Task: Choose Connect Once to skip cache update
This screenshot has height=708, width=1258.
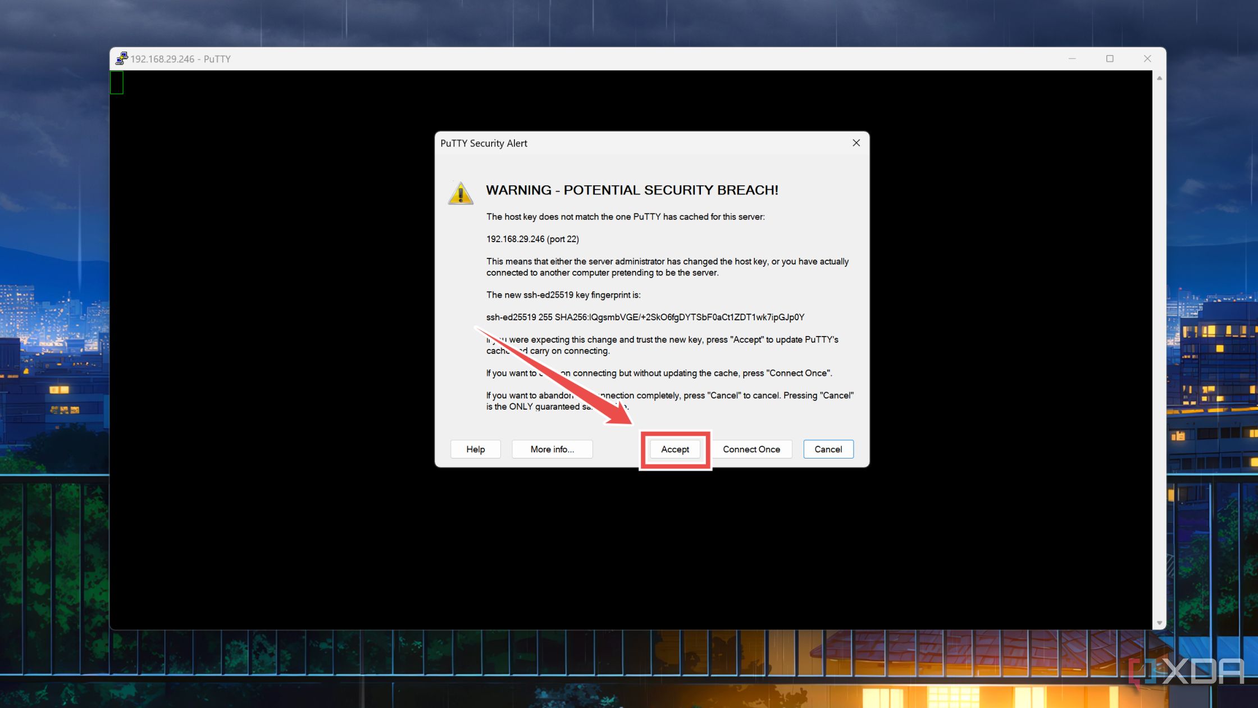Action: 751,449
